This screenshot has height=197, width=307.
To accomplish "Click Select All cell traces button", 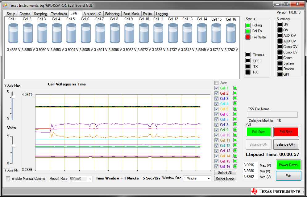I will [225, 173].
